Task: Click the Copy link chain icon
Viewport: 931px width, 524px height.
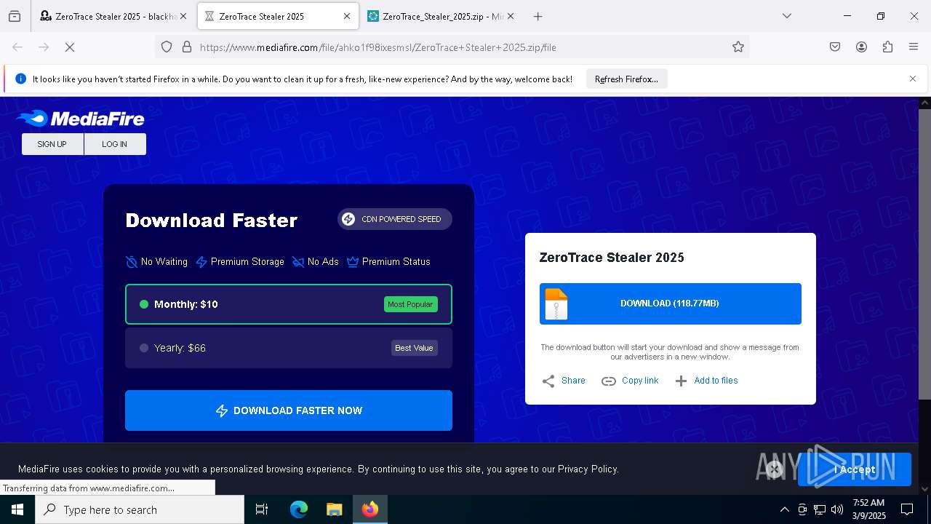Action: coord(609,381)
